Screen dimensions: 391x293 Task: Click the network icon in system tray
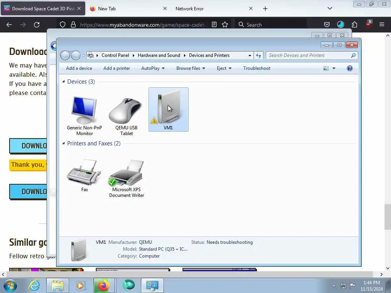pos(343,286)
